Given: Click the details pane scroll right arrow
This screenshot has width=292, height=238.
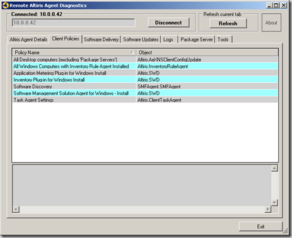Looking at the screenshot, I should [267, 209].
